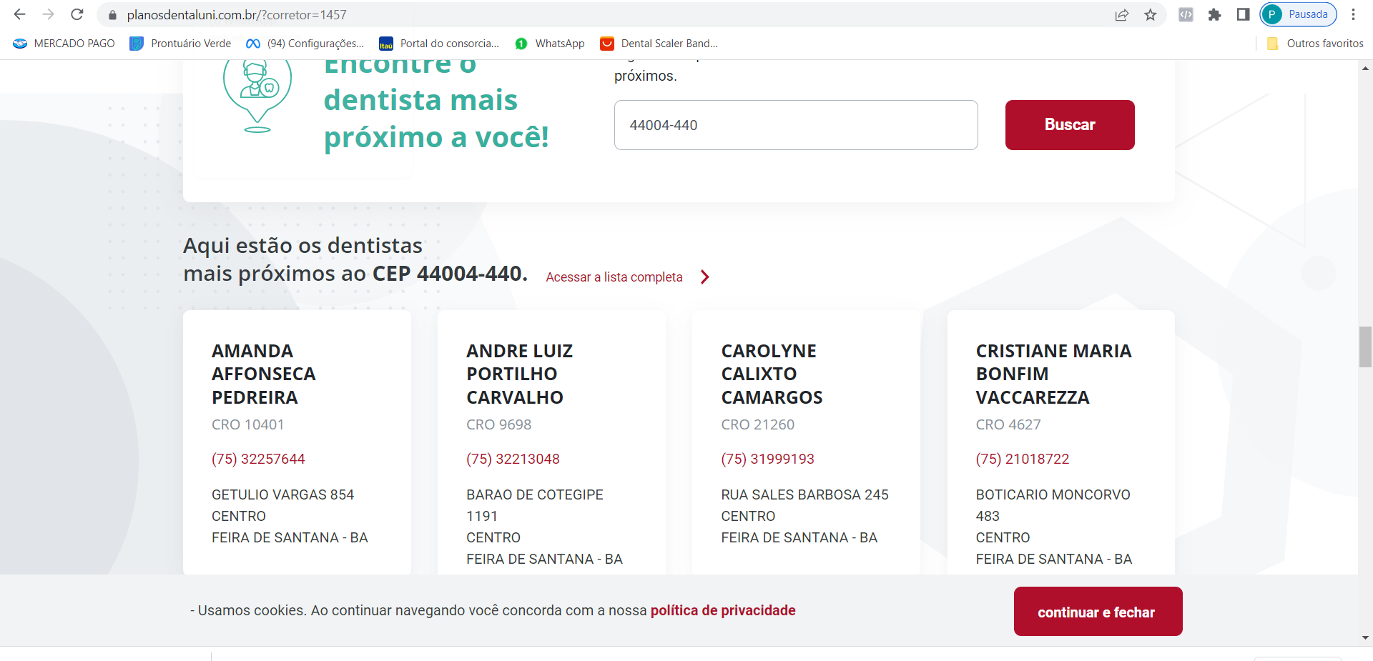The image size is (1373, 661).
Task: Reload the current page
Action: [x=77, y=14]
